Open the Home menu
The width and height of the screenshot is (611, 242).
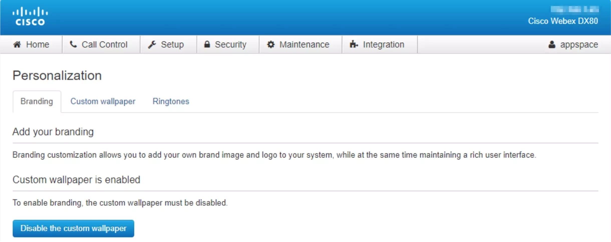(31, 44)
